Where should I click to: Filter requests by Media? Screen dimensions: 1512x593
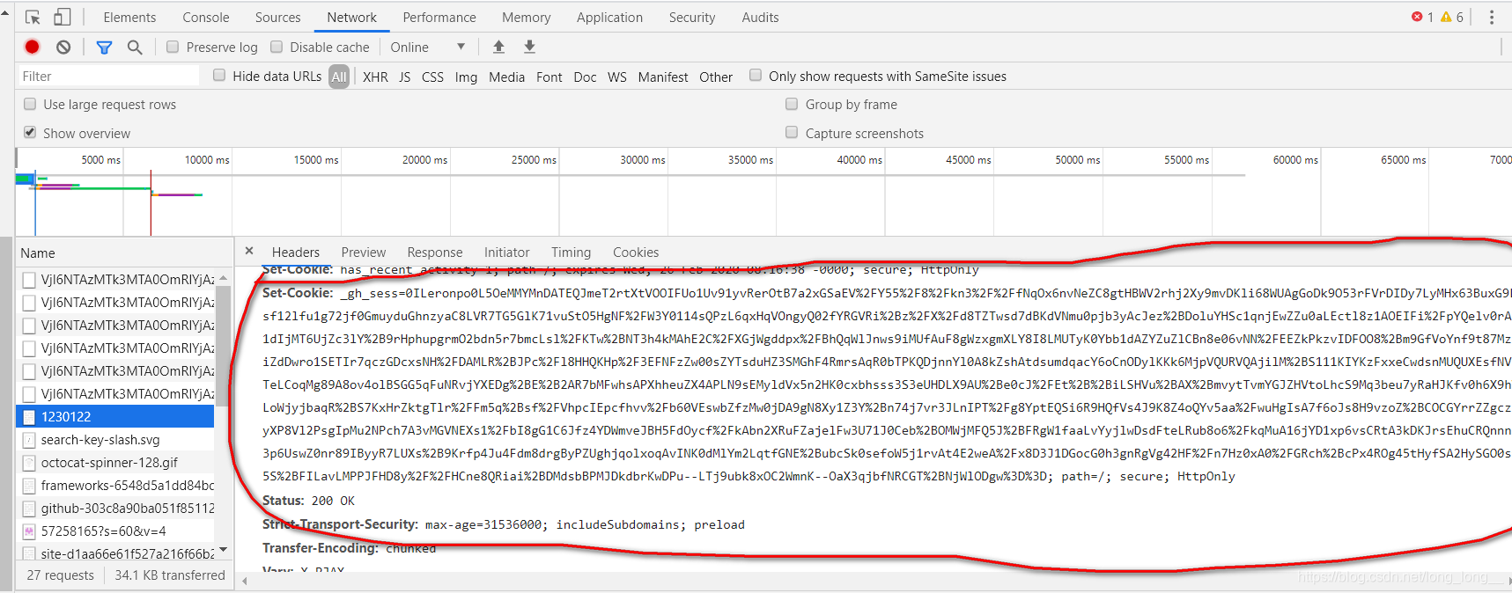506,77
